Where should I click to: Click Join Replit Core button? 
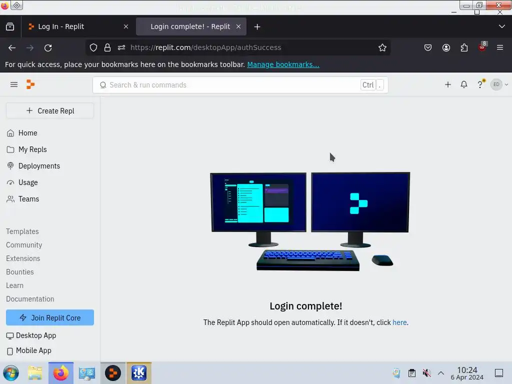pyautogui.click(x=50, y=317)
